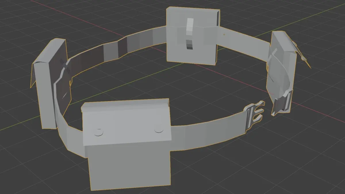Select the back pouch's vertical strap
This screenshot has height=194, width=345.
coord(190,33)
